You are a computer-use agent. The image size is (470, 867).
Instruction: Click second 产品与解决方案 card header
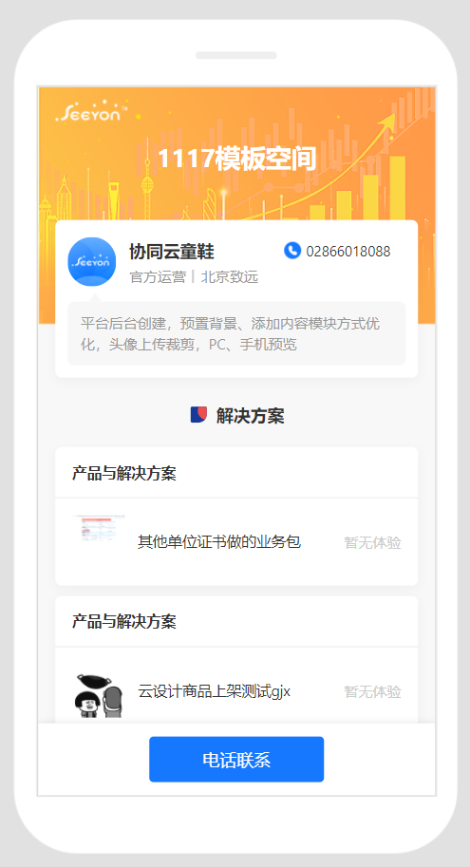point(236,621)
